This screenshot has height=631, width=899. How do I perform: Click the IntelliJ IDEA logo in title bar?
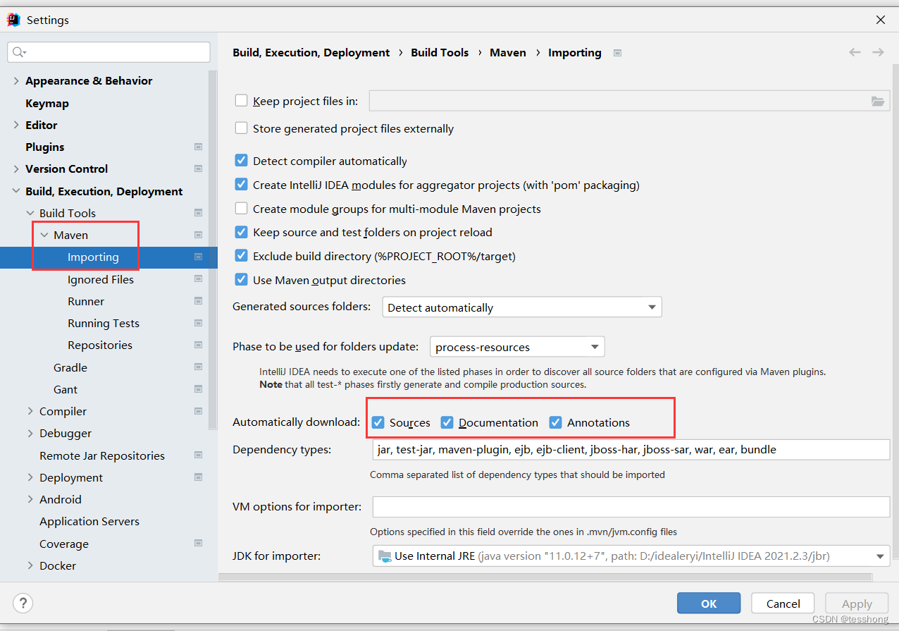coord(13,20)
